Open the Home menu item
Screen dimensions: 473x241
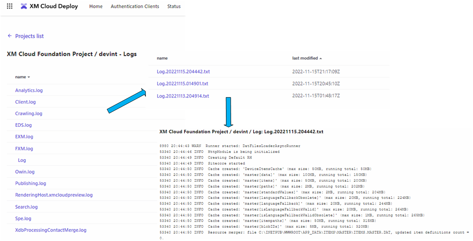tap(96, 6)
